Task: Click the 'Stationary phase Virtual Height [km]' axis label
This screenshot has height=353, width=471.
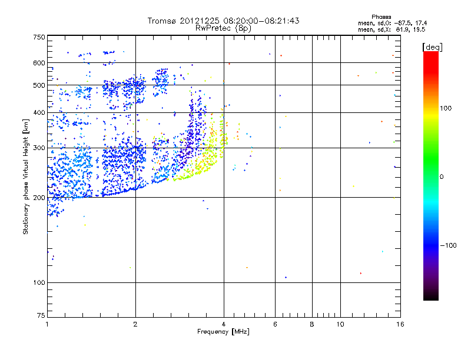Action: (x=26, y=176)
